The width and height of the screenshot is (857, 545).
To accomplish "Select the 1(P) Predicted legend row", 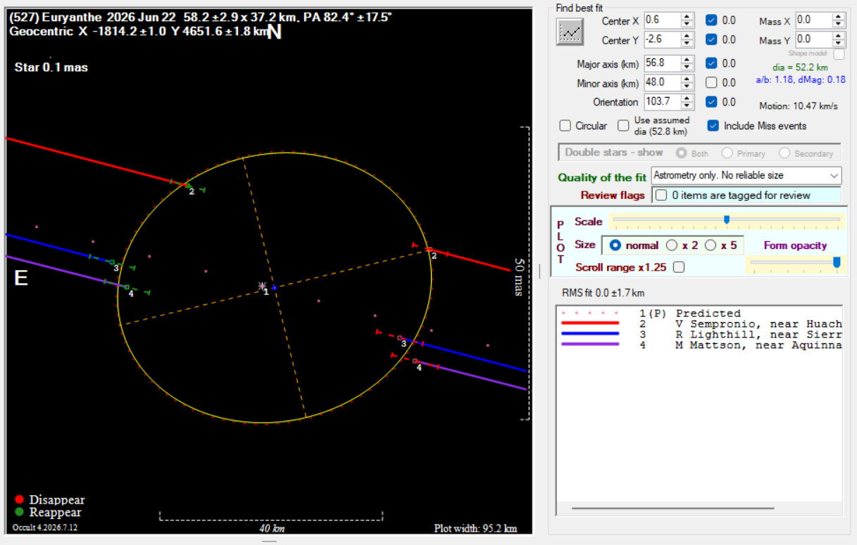I will 699,314.
